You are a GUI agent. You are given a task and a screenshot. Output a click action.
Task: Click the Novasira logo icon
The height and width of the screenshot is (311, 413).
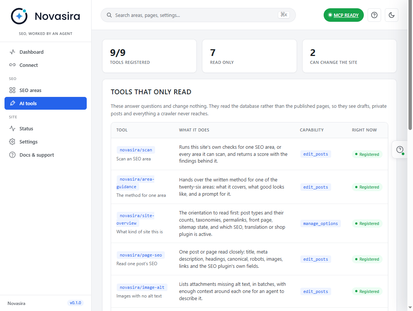19,16
